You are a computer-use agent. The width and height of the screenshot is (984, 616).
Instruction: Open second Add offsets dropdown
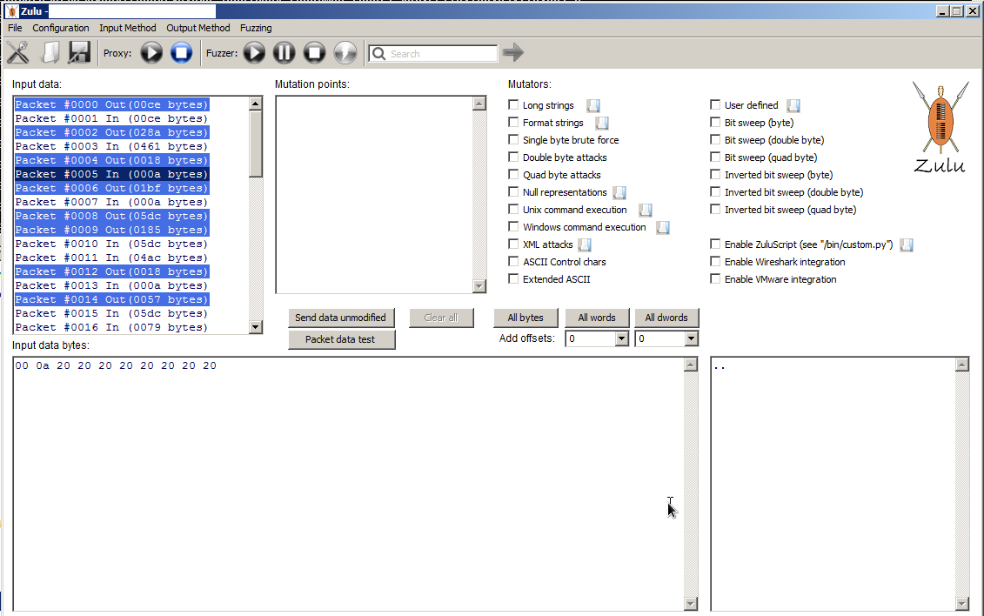coord(691,338)
